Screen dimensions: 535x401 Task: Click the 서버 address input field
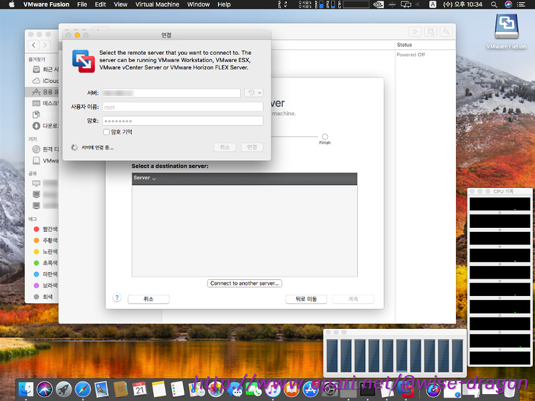coord(172,93)
